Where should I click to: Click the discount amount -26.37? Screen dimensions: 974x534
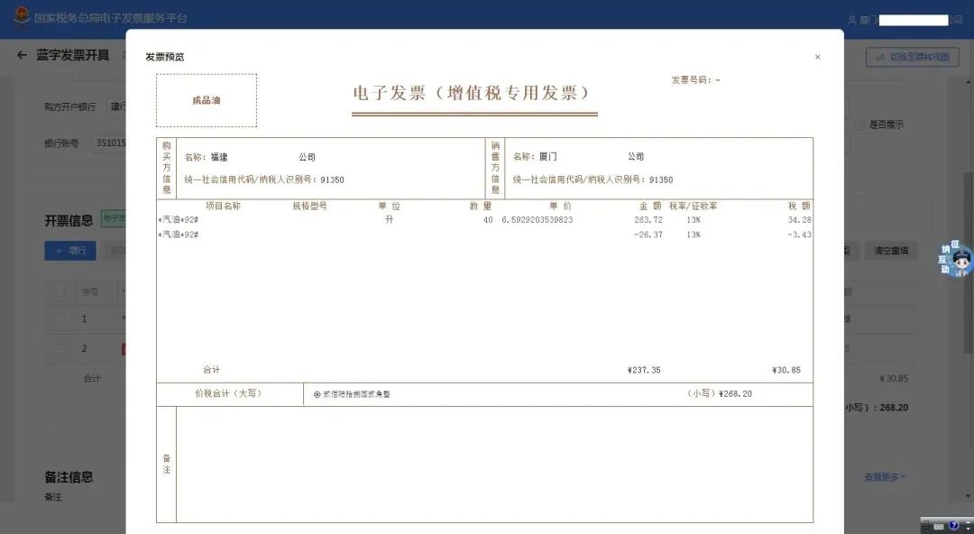pos(648,235)
